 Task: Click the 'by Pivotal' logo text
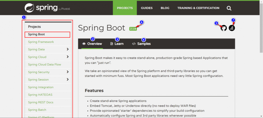[x=64, y=9]
